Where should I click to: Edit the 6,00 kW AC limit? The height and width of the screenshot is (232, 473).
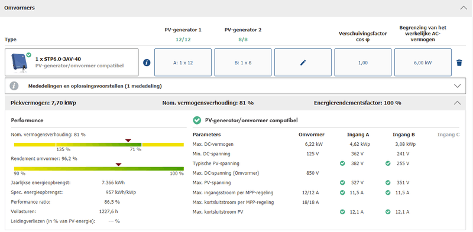(x=423, y=63)
